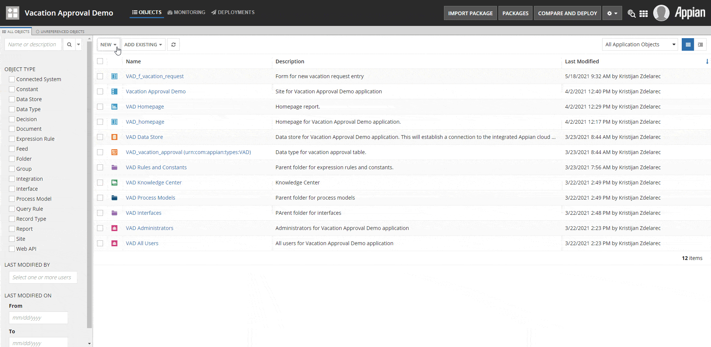Click the Appian application logo icon beside title
This screenshot has height=347, width=711.
coord(13,13)
